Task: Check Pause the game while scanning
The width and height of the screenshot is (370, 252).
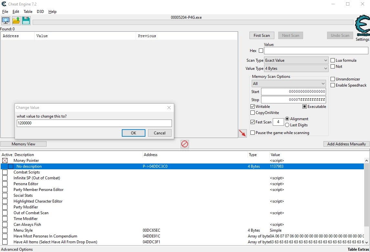Action: click(252, 132)
